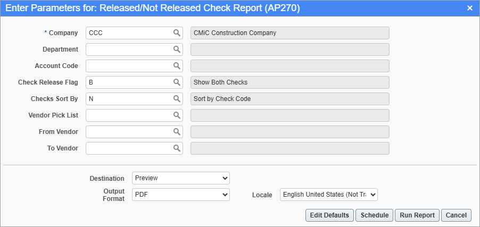Open lookup for Account Code field
This screenshot has width=480, height=227.
pyautogui.click(x=177, y=66)
